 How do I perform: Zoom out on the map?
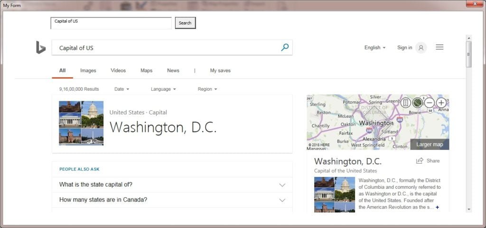coord(429,103)
